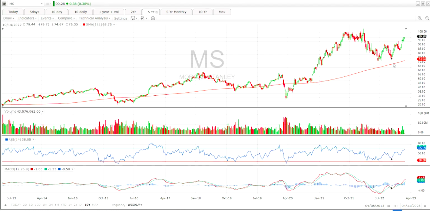Select the 10Y range

(x=87, y=205)
